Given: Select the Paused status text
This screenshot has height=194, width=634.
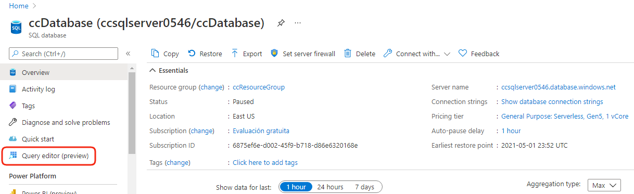Looking at the screenshot, I should [x=243, y=101].
